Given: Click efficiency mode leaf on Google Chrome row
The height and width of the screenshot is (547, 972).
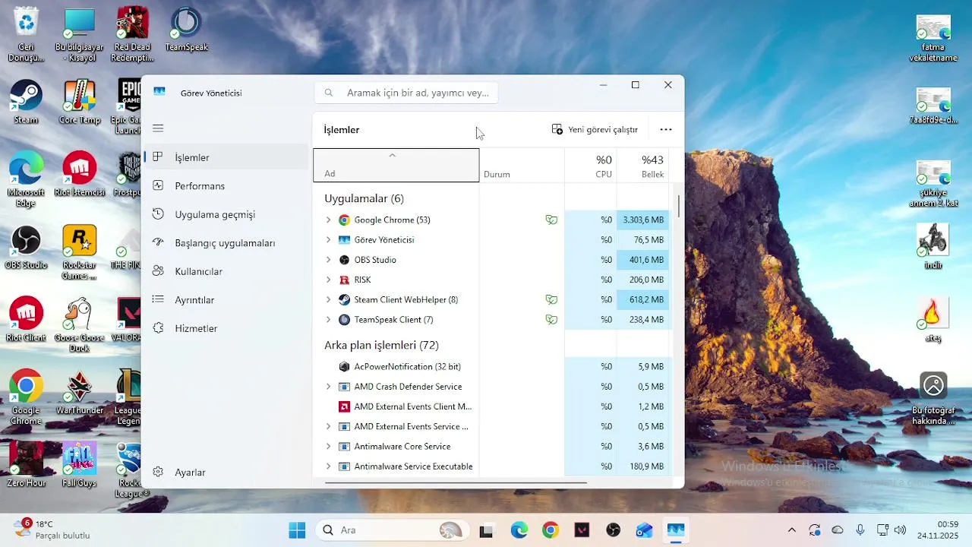Looking at the screenshot, I should click(x=551, y=220).
